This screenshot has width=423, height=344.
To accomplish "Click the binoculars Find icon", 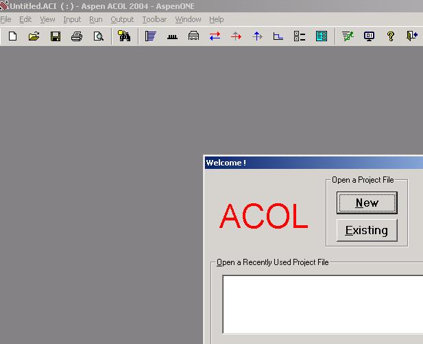I will coord(124,36).
